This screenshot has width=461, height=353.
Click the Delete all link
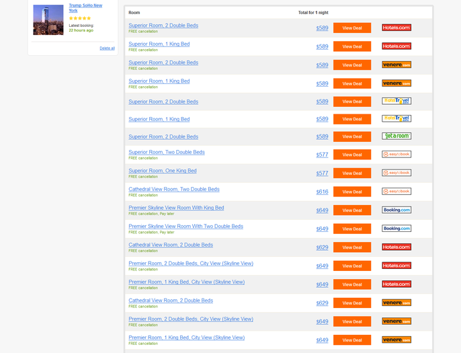[x=107, y=48]
